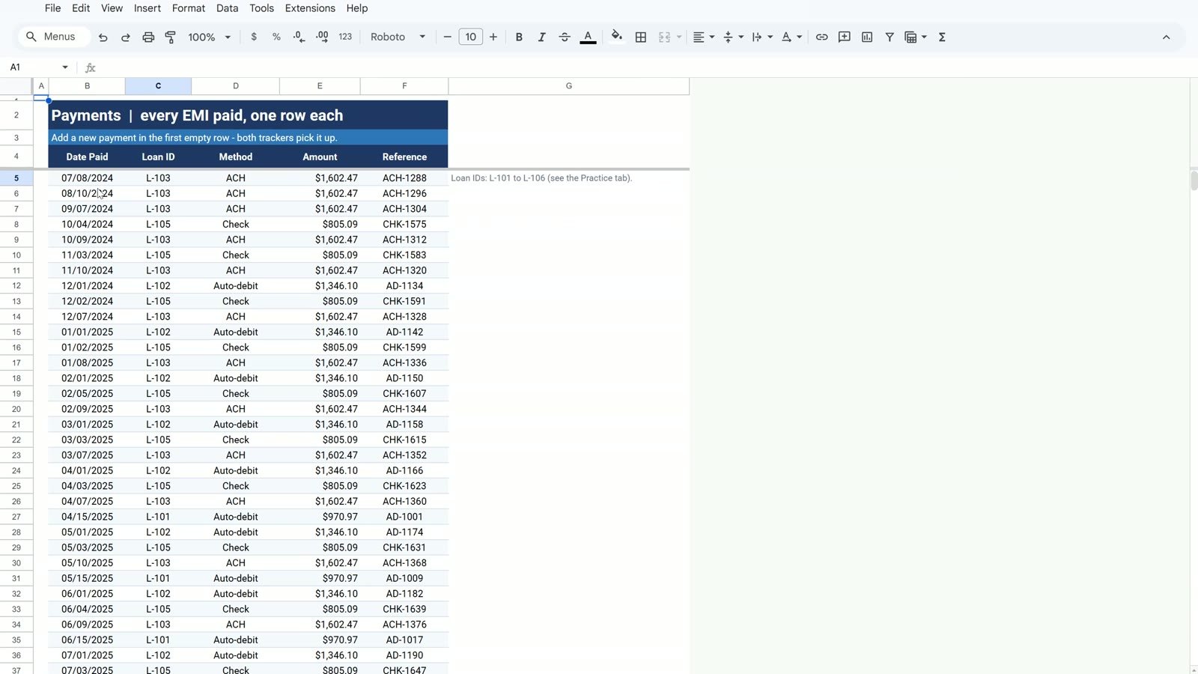Click the merge cells icon
This screenshot has width=1198, height=674.
[x=664, y=37]
